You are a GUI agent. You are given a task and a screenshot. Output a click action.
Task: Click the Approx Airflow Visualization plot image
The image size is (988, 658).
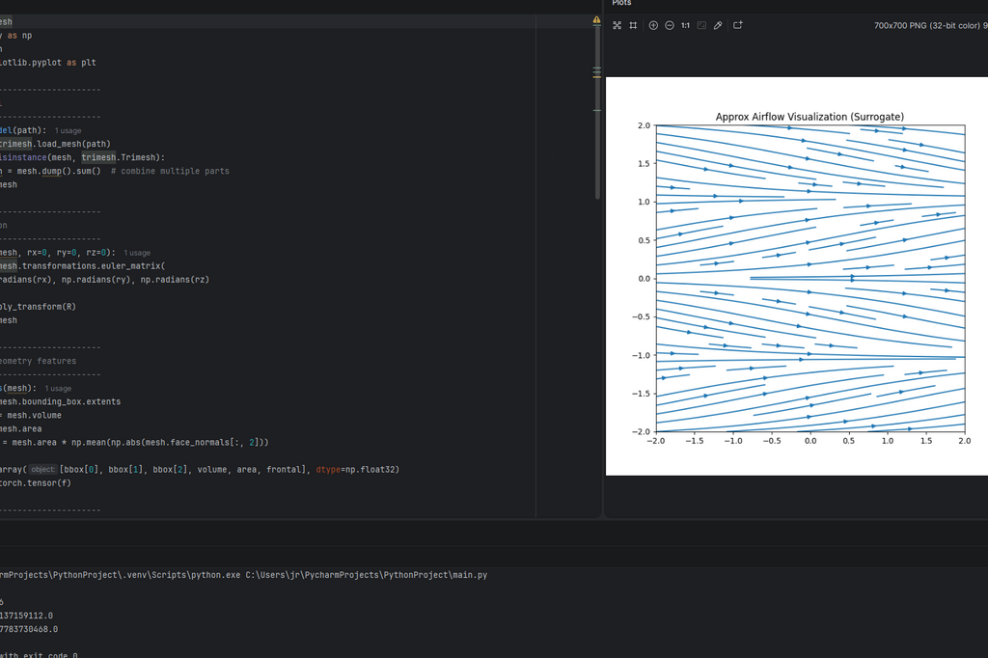(796, 276)
